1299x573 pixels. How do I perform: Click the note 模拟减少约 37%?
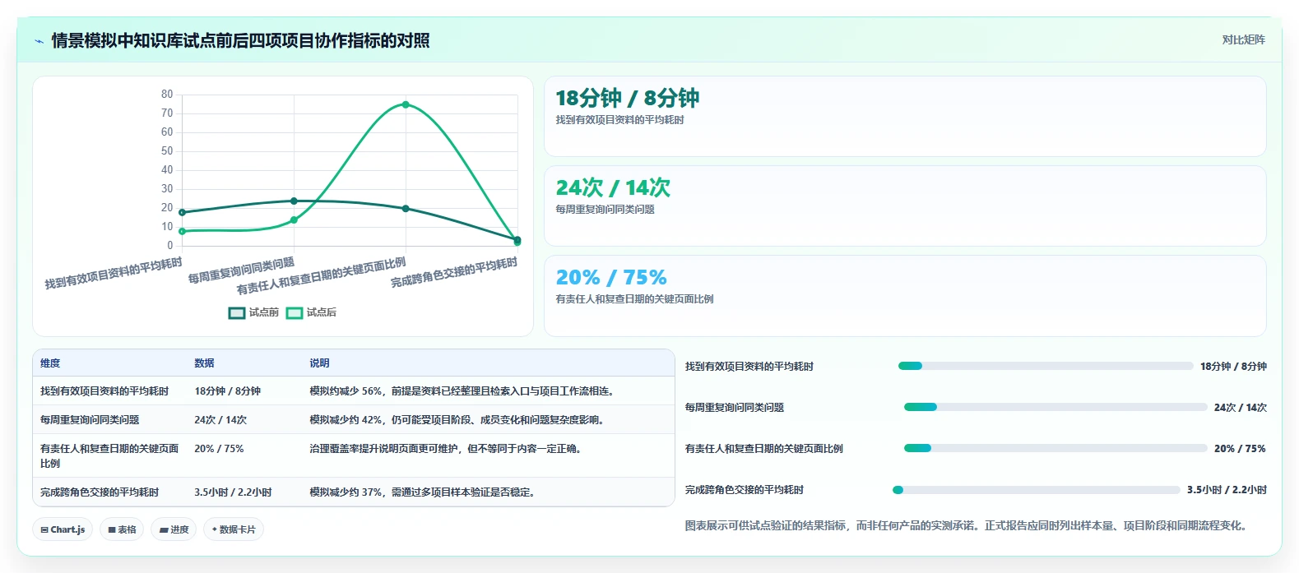[346, 492]
